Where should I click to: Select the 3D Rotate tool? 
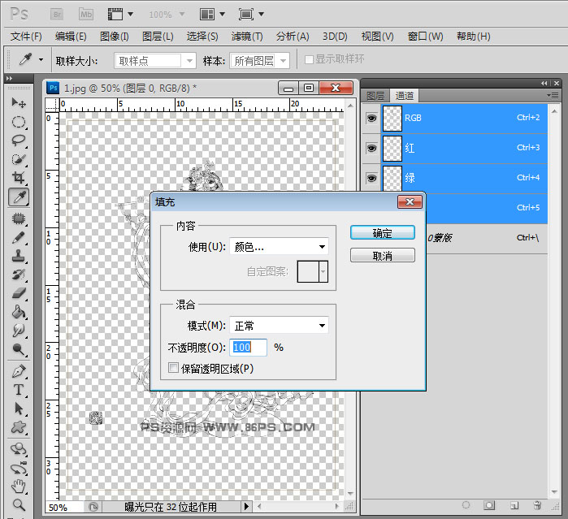click(19, 449)
